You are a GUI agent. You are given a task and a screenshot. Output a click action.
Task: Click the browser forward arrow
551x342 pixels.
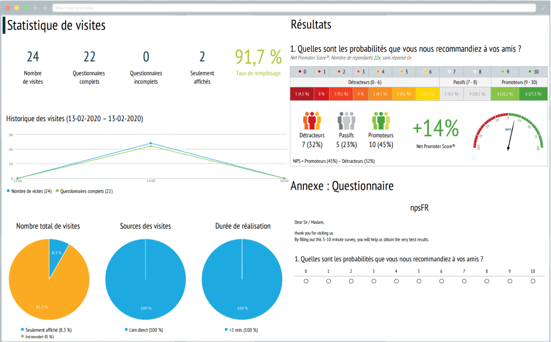coord(44,8)
